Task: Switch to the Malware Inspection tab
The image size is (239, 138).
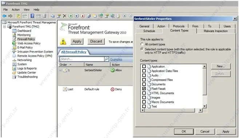Action: coord(216,31)
